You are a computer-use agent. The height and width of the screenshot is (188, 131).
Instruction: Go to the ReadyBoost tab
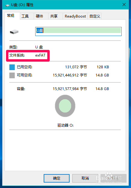[75, 16]
